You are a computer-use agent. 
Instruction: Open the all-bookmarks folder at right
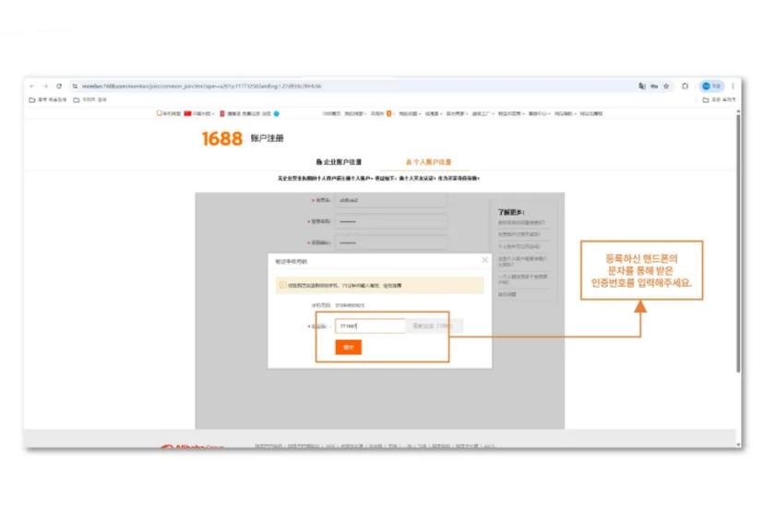pyautogui.click(x=719, y=100)
